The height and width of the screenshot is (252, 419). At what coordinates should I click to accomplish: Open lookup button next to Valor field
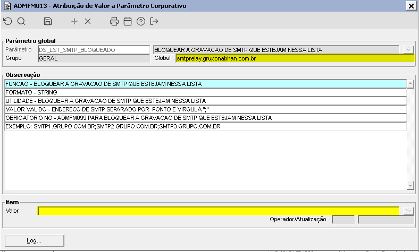click(408, 211)
